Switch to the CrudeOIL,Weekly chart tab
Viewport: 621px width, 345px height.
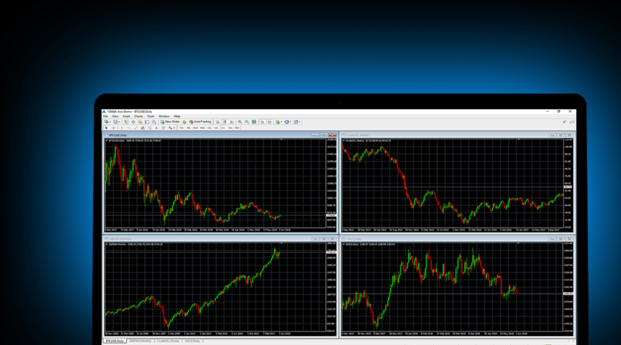(x=168, y=341)
